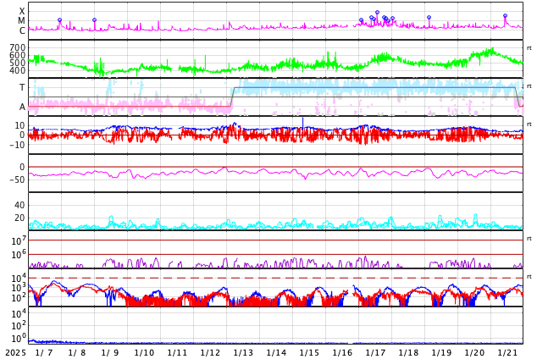This screenshot has width=537, height=359.
Task: Pick the '1/17' date label
Action: [376, 352]
